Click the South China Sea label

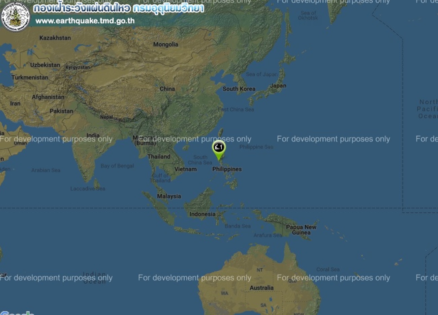tap(200, 160)
